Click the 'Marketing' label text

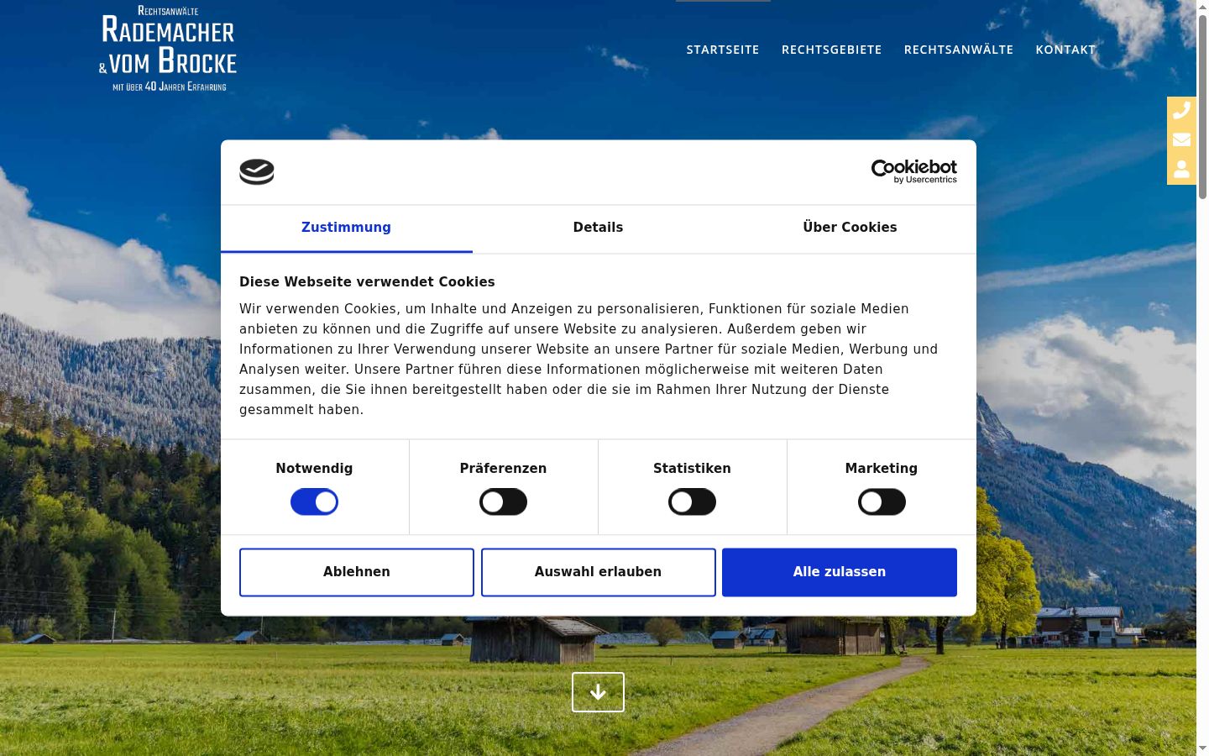point(882,469)
